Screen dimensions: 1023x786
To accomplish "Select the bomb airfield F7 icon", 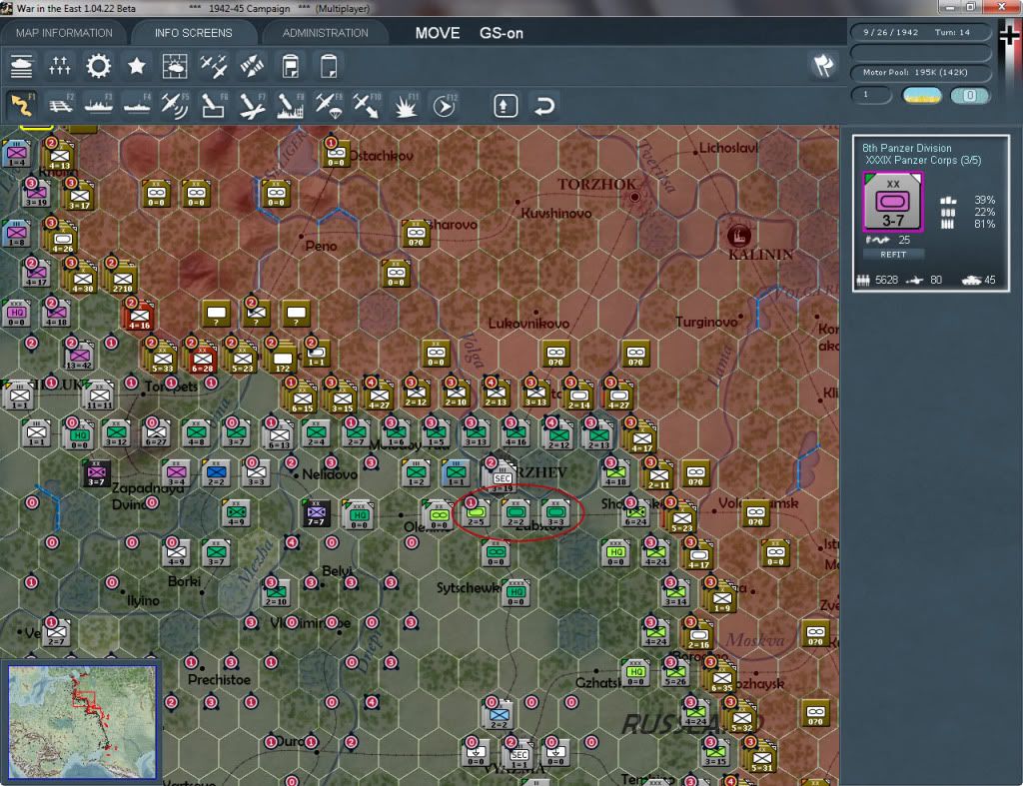I will tap(252, 105).
